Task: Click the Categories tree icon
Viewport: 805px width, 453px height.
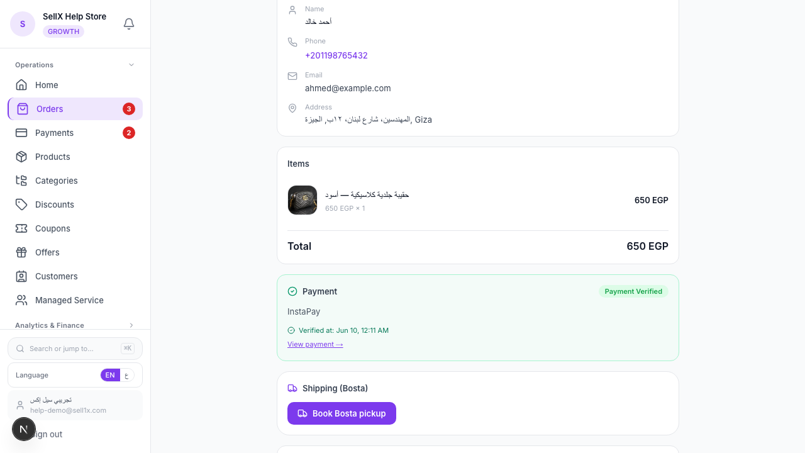Action: 21,181
